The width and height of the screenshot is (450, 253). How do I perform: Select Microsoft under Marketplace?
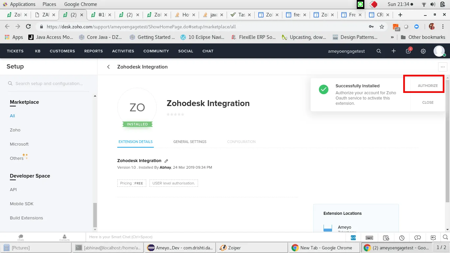tap(19, 144)
